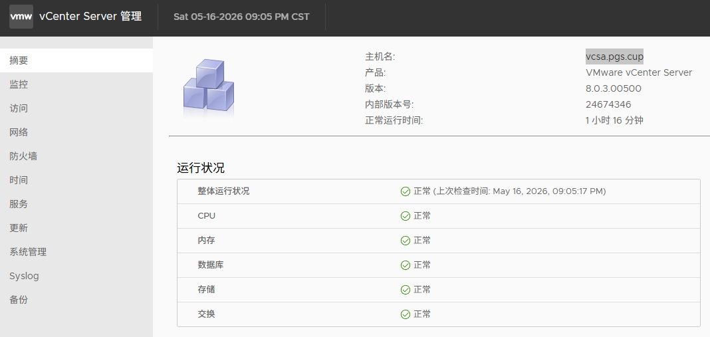Click the 正常 status text for CPU

pos(422,216)
